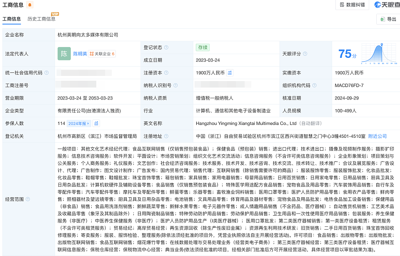Screen dimensions: 400x256
Task: Click help icon beside 经营范围
Action: (28, 199)
